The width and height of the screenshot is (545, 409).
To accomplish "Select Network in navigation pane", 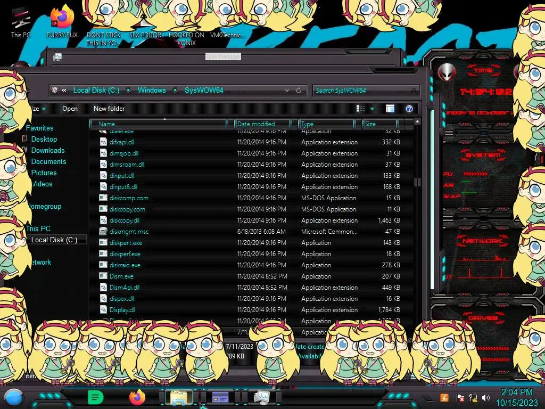I will pyautogui.click(x=40, y=262).
